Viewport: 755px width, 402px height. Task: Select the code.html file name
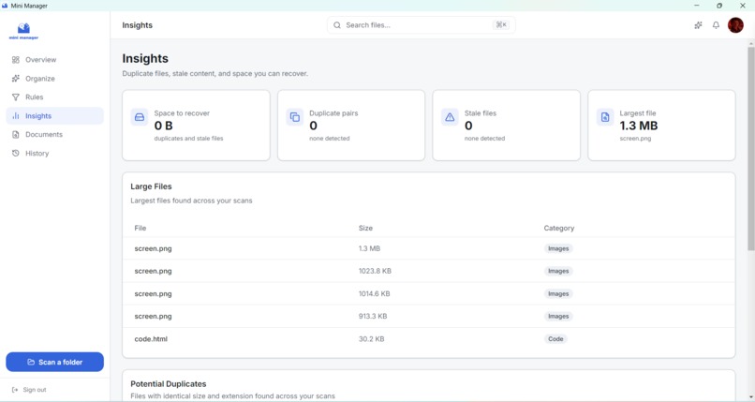click(x=151, y=339)
